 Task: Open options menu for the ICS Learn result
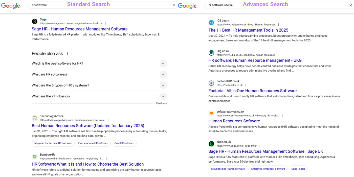(x=278, y=24)
